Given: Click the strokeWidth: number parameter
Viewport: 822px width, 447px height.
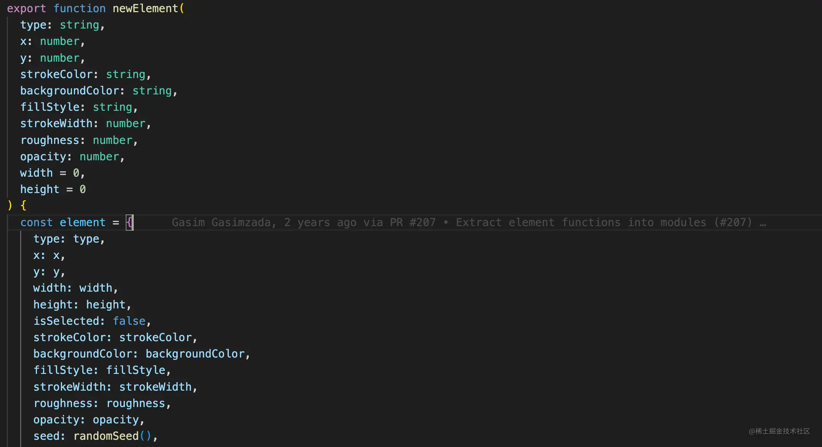Looking at the screenshot, I should point(83,123).
